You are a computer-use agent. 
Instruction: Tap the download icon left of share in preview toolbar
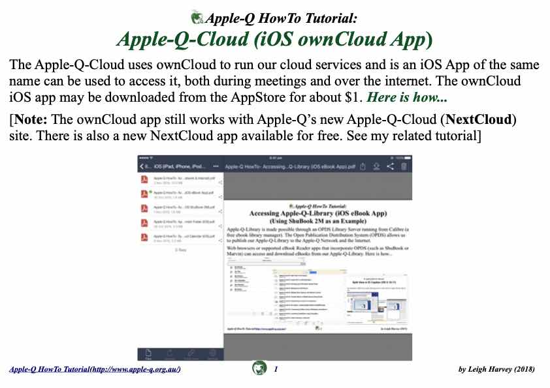(376, 166)
